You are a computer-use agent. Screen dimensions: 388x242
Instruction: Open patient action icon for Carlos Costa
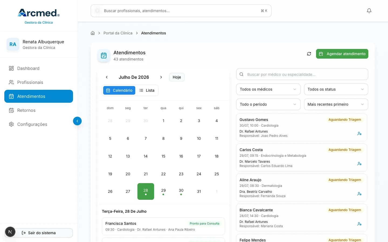click(x=359, y=164)
